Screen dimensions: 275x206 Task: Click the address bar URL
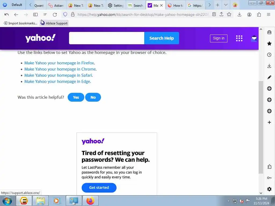pos(143,14)
